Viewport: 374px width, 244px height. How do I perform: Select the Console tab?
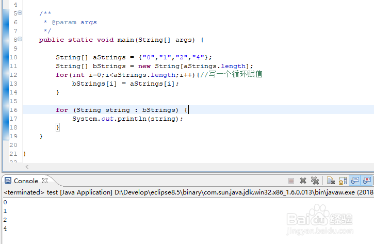tap(26, 181)
